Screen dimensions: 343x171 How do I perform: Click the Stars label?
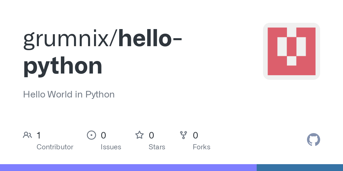pos(157,147)
